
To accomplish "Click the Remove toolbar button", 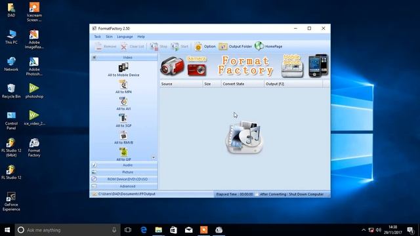I will (x=105, y=47).
